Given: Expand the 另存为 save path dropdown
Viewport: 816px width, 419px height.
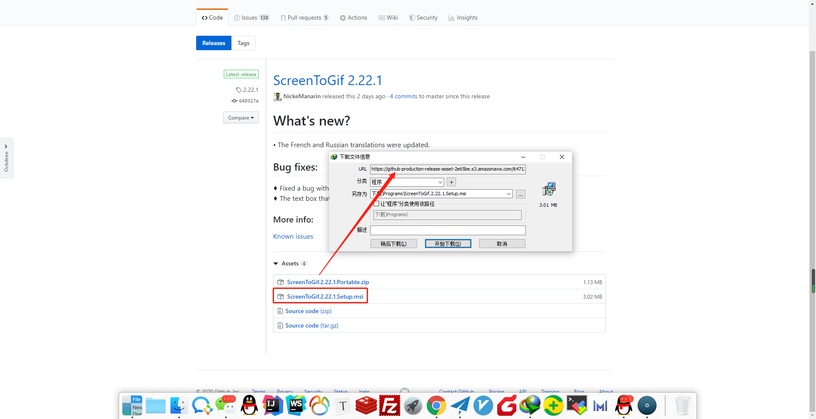Looking at the screenshot, I should 508,194.
